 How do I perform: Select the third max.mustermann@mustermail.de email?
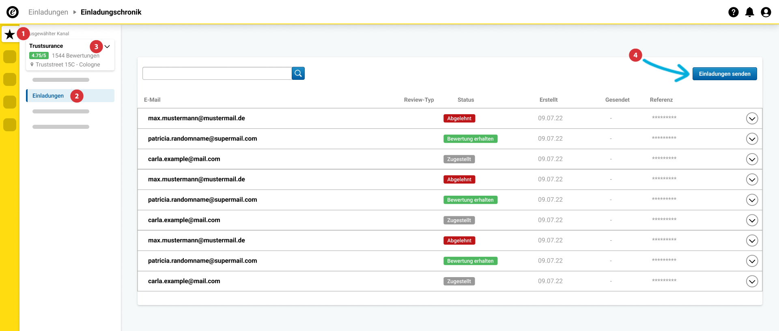(196, 240)
